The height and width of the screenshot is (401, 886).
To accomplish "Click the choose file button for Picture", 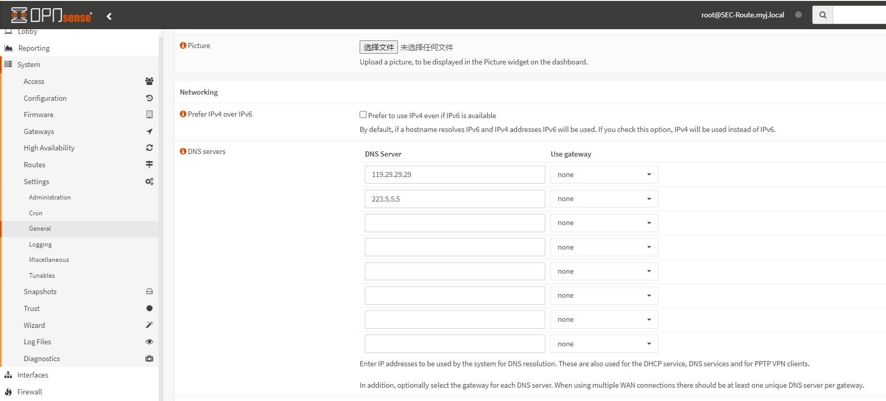I will 379,47.
